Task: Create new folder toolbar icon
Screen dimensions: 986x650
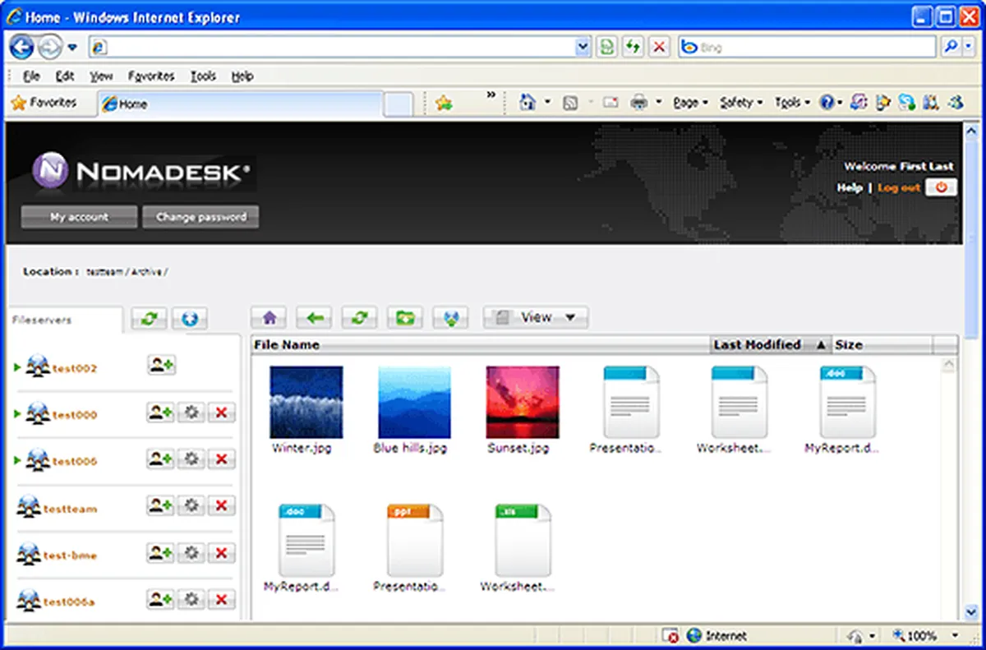Action: pos(404,317)
